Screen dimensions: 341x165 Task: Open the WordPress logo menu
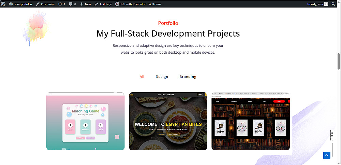[3, 4]
